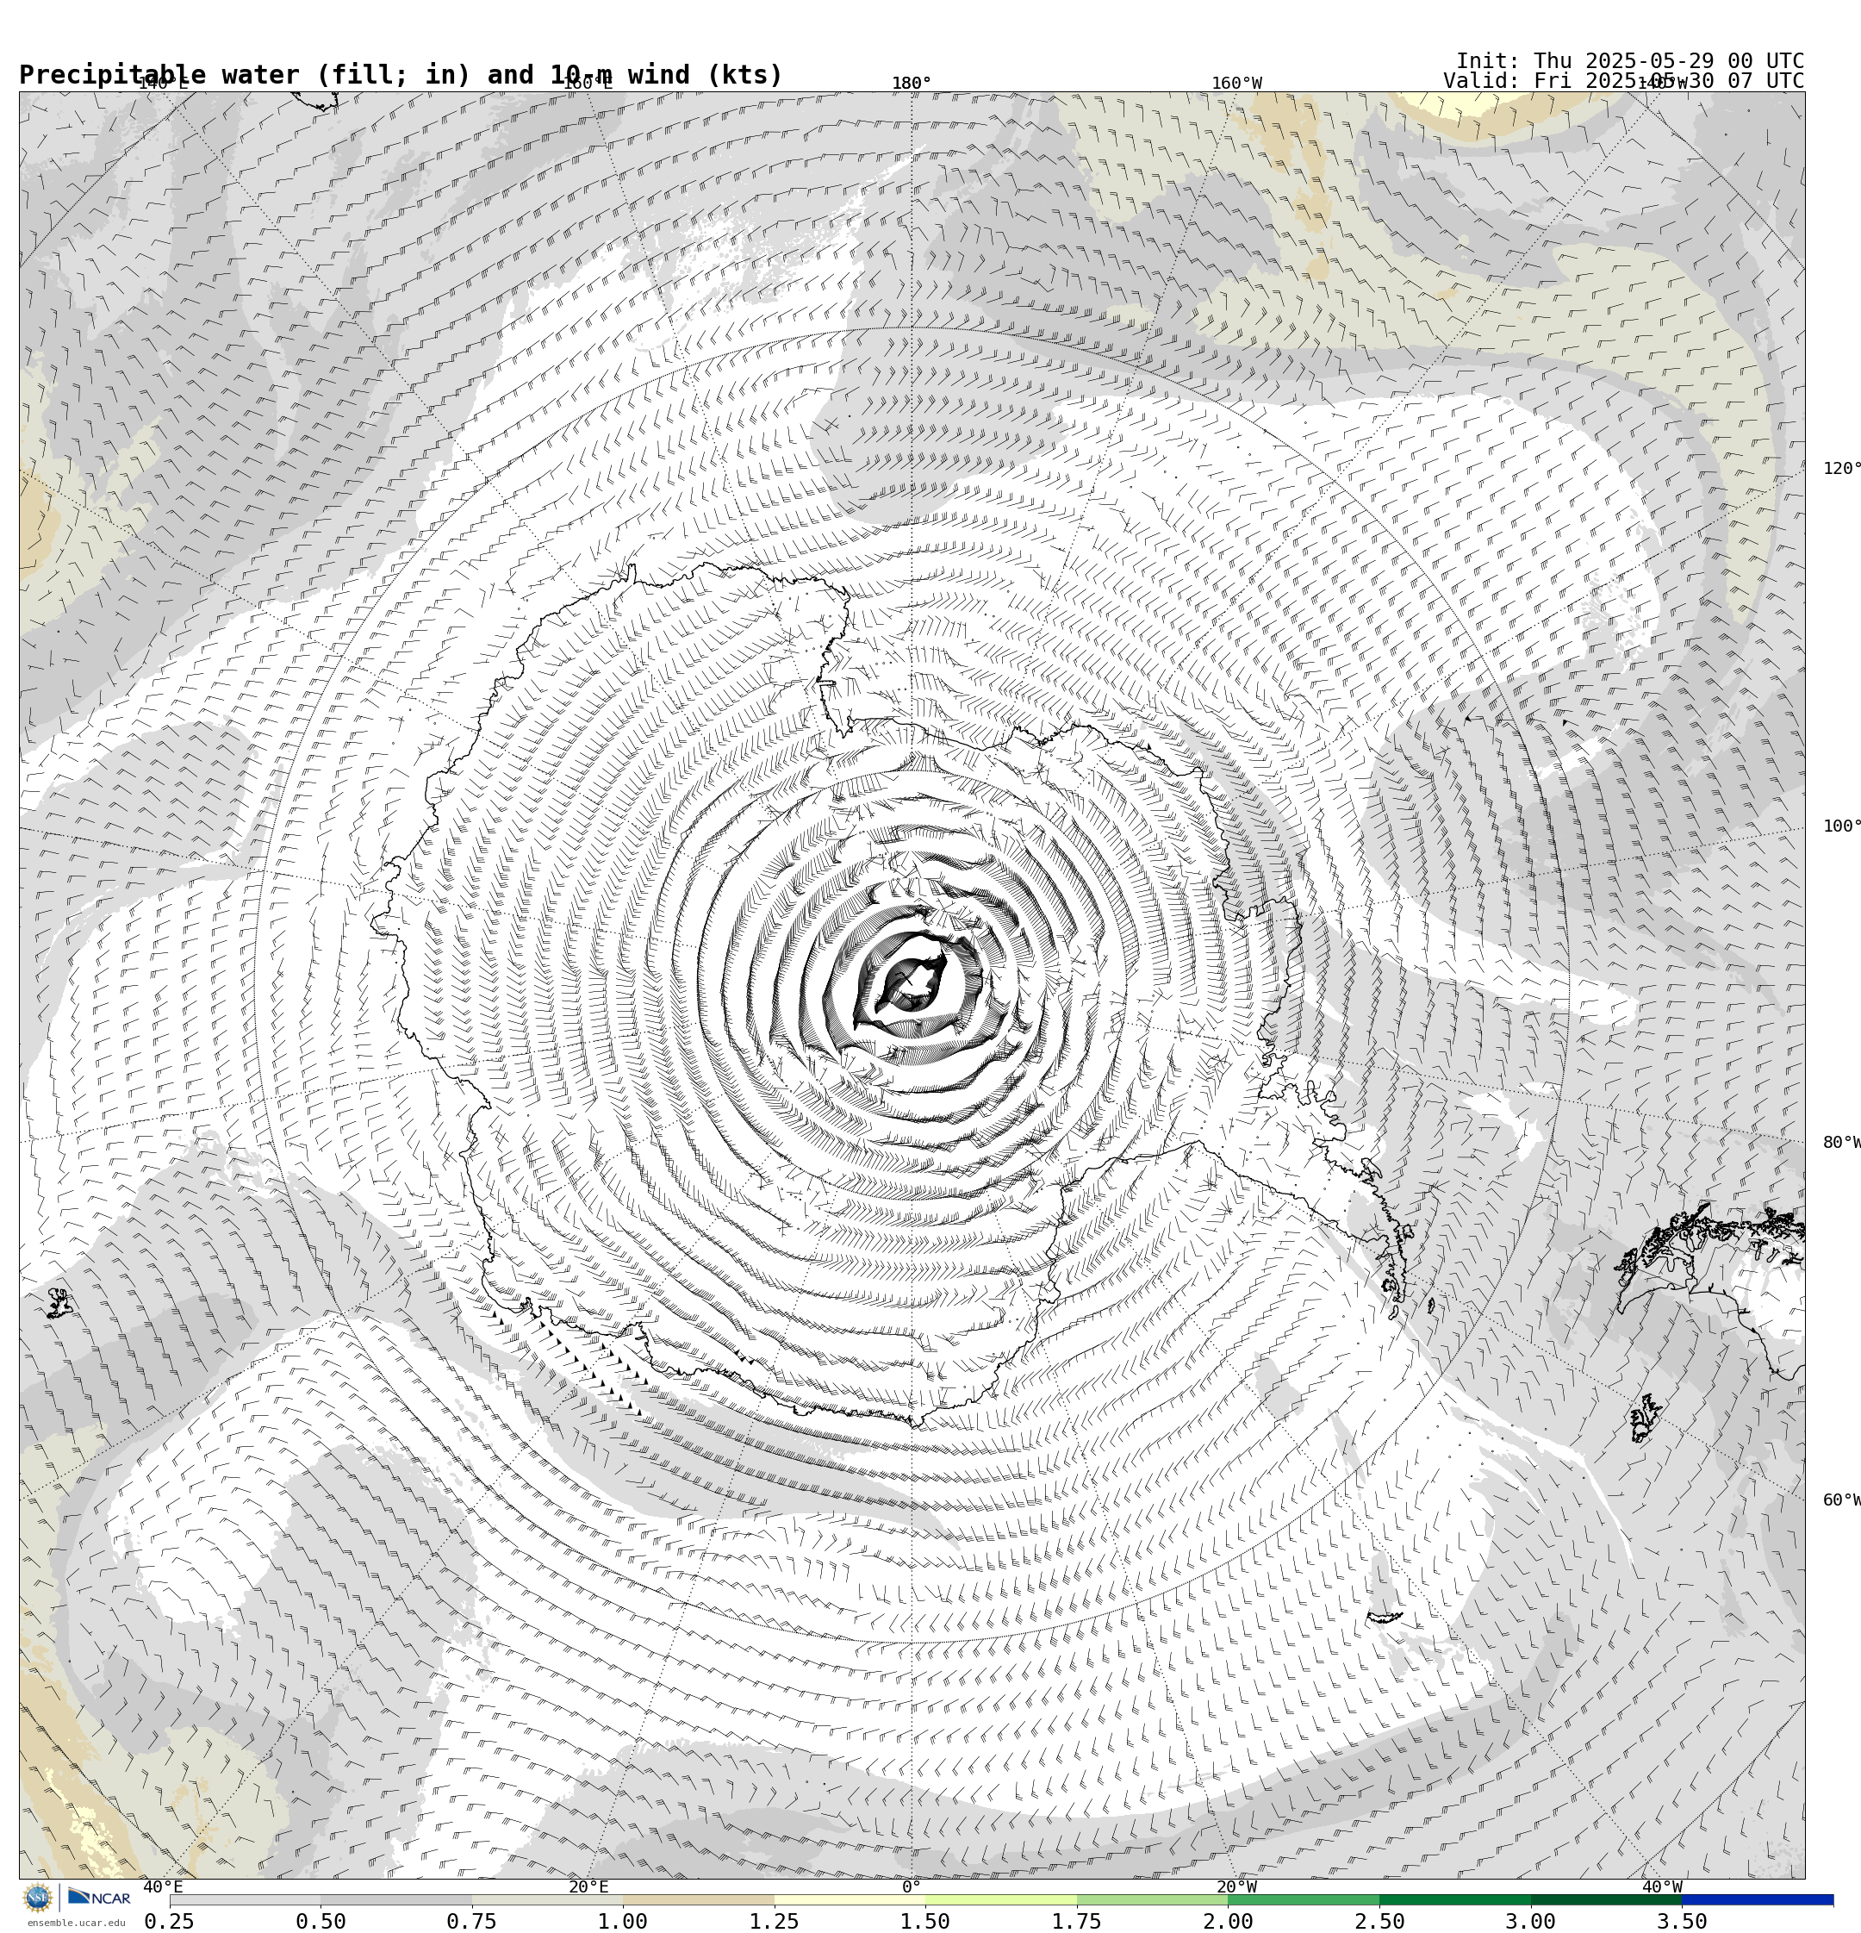Screen dimensions: 1861x1933
Task: Click the 0.75 colorbar tick label
Action: (471, 1921)
